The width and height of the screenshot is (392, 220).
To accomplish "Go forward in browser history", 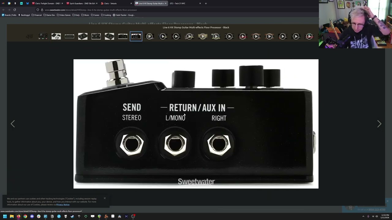I will pyautogui.click(x=9, y=10).
